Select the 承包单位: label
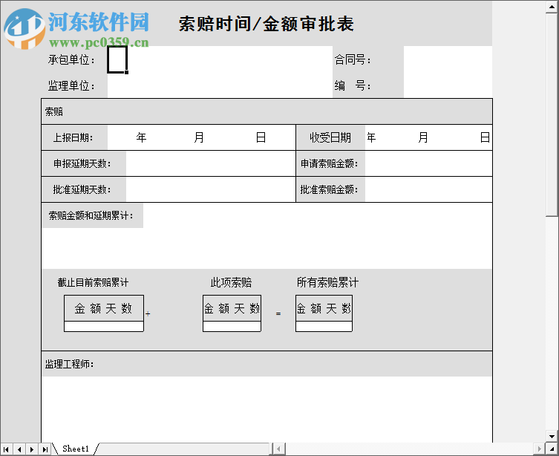Viewport: 559px width, 456px height. [72, 60]
